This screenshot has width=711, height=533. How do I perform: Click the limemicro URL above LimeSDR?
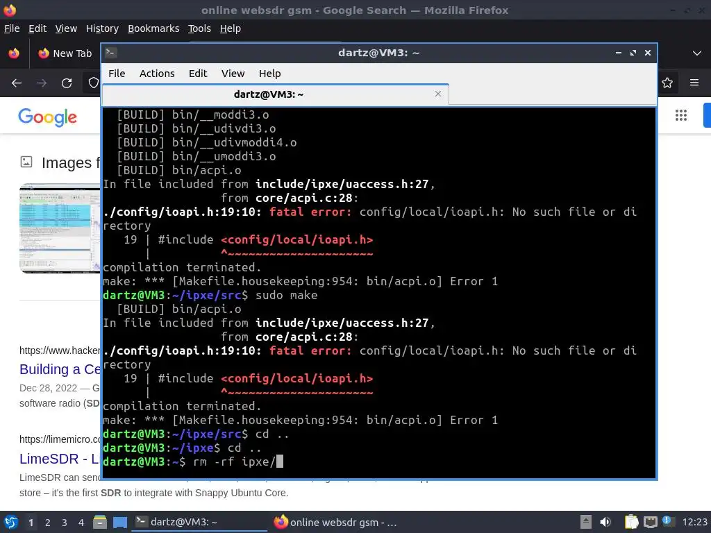tap(60, 439)
